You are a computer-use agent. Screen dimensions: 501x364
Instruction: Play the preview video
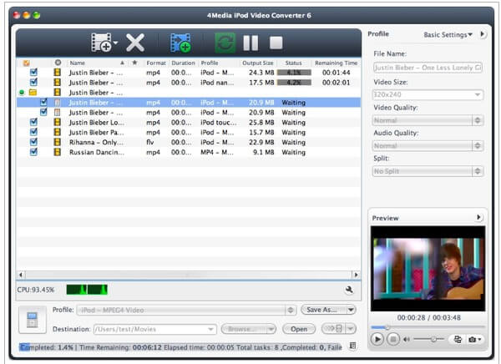click(377, 339)
